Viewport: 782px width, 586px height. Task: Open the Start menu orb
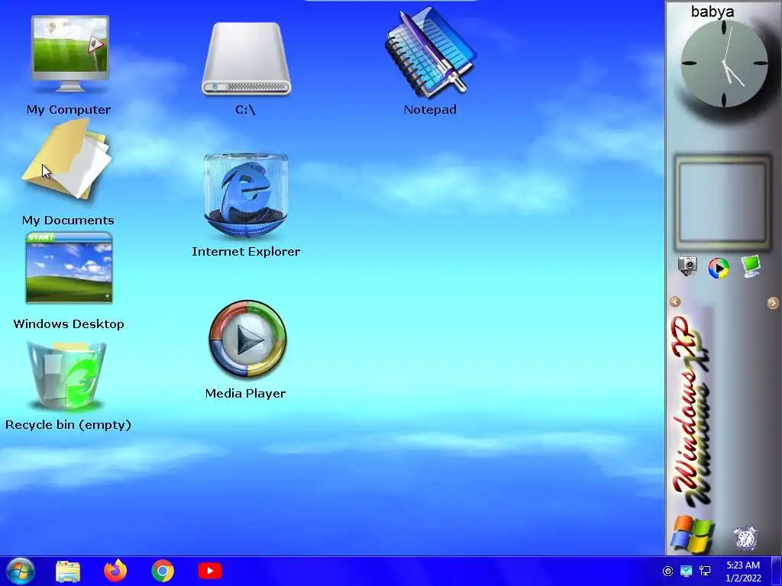coord(21,571)
